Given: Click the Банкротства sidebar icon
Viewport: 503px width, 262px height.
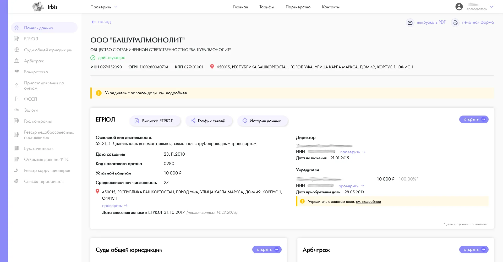Looking at the screenshot, I should coord(17,72).
